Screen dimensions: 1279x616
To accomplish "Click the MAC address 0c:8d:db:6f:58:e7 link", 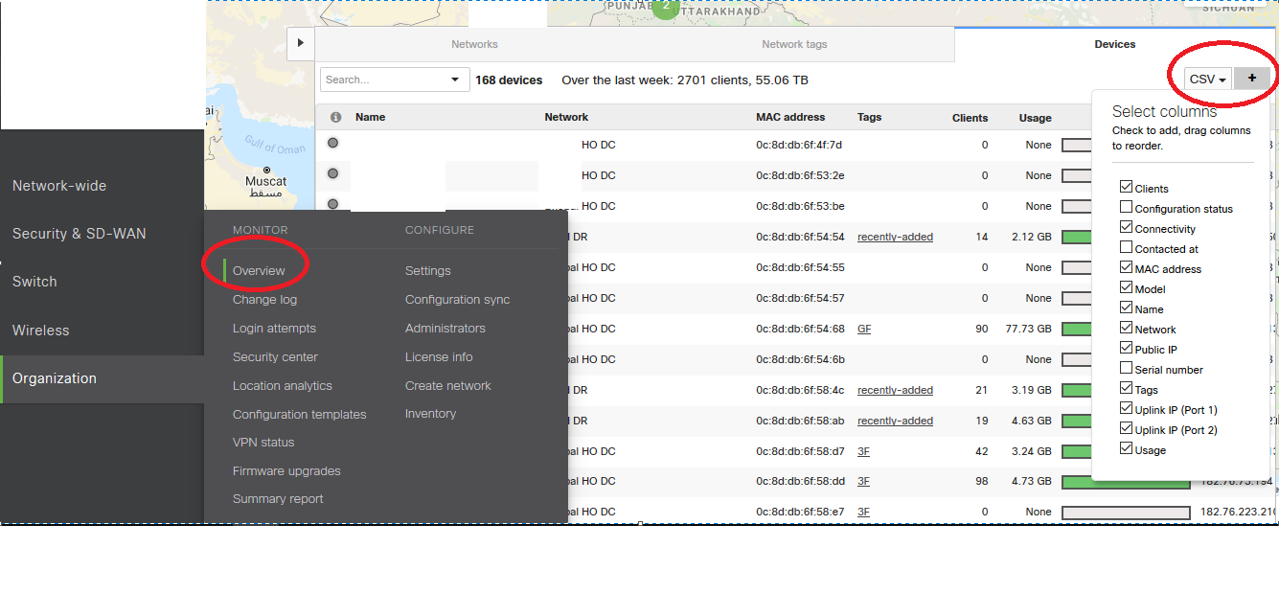I will [799, 511].
